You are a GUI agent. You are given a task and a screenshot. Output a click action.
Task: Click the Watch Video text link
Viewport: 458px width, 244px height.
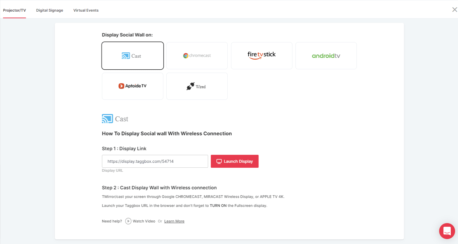(x=144, y=221)
